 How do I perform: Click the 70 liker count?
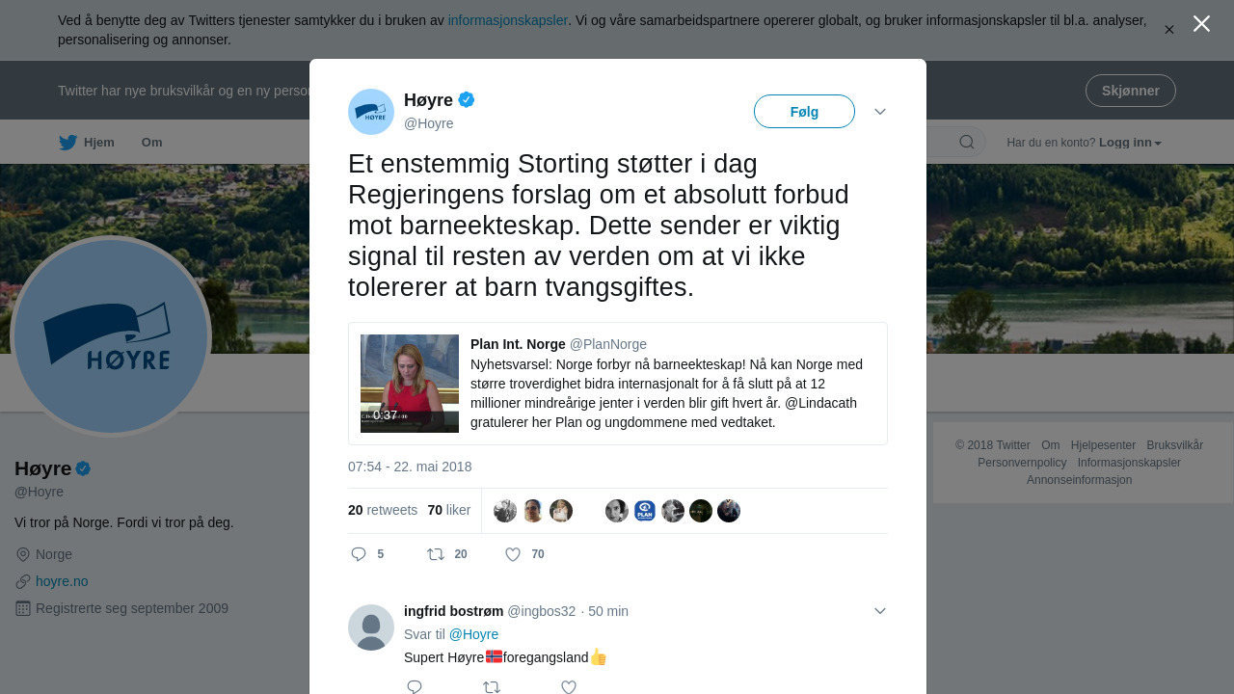448,510
